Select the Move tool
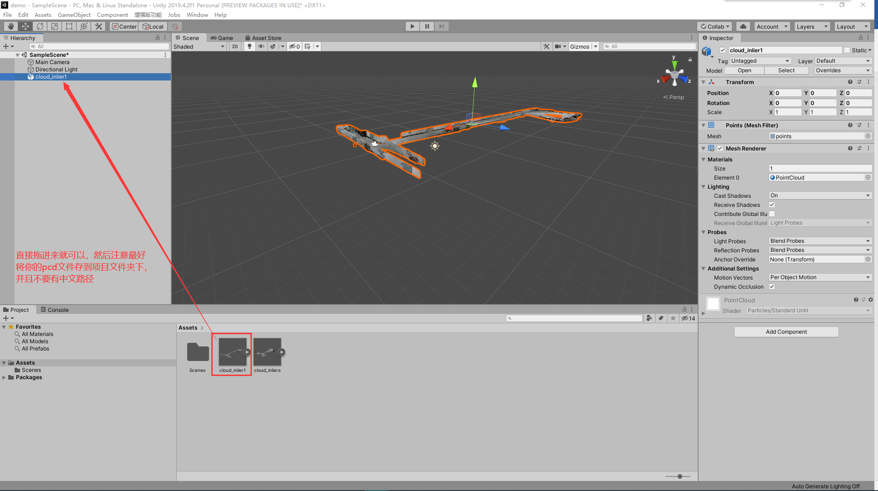 tap(26, 26)
